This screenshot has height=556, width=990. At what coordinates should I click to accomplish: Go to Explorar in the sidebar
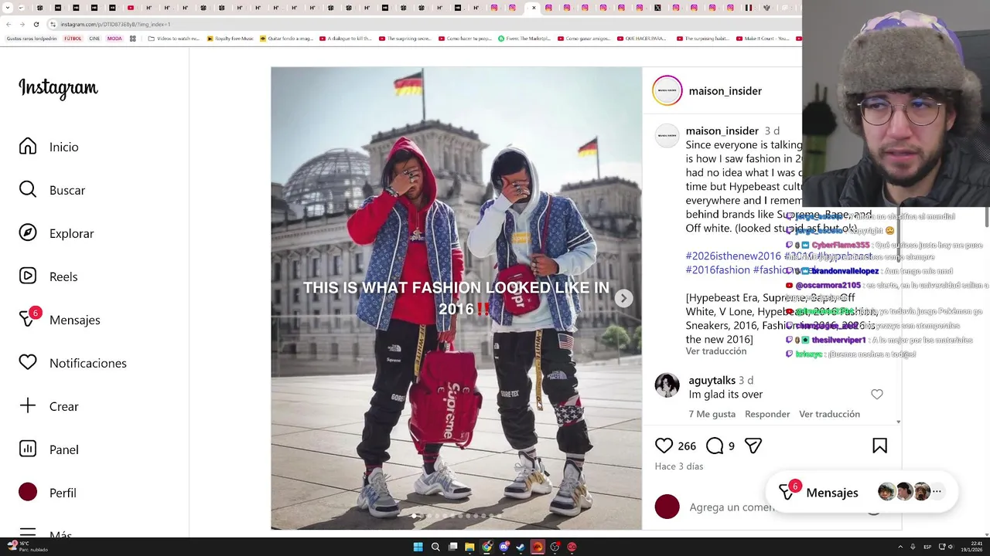56,233
